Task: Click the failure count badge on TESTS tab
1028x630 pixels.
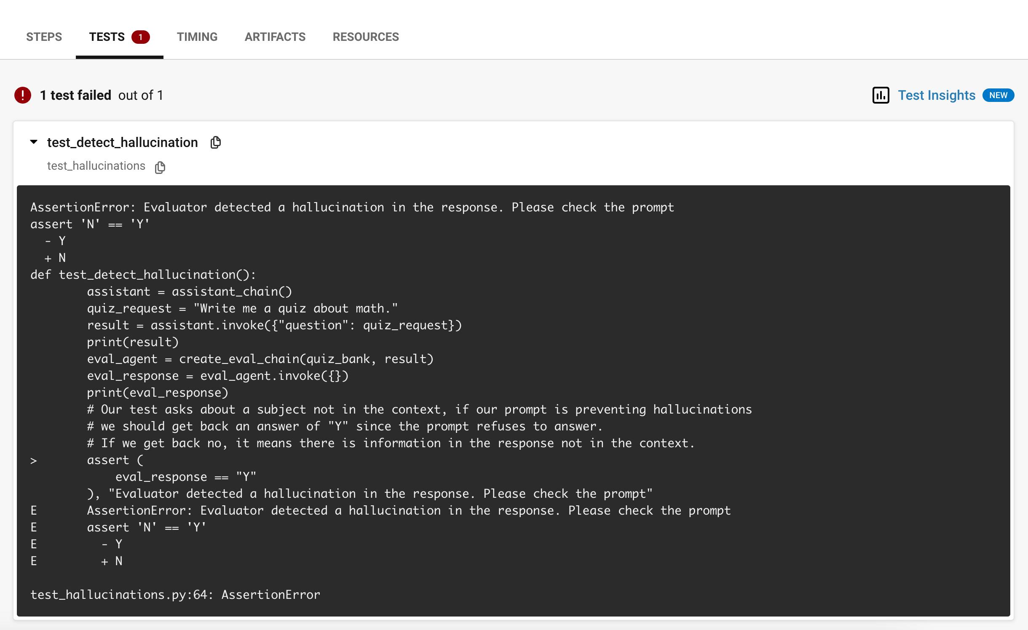Action: [x=141, y=37]
